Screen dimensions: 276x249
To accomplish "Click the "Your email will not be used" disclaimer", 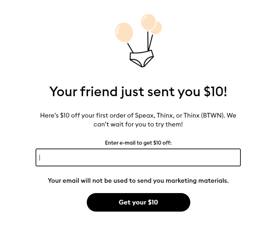I will [x=138, y=181].
